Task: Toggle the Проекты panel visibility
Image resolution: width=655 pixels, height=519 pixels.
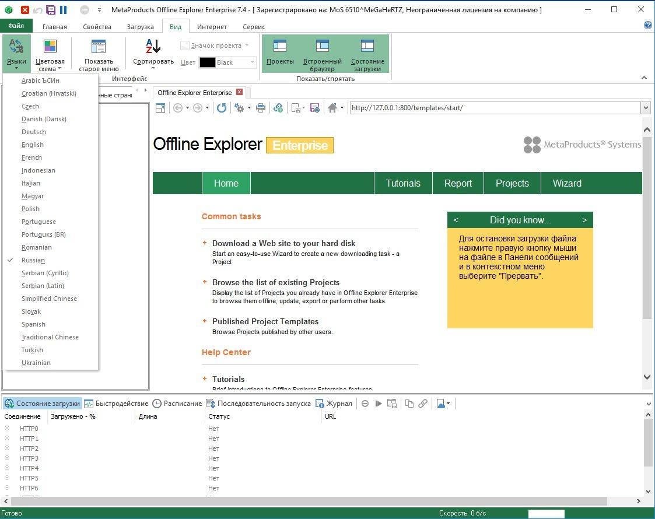Action: [280, 54]
